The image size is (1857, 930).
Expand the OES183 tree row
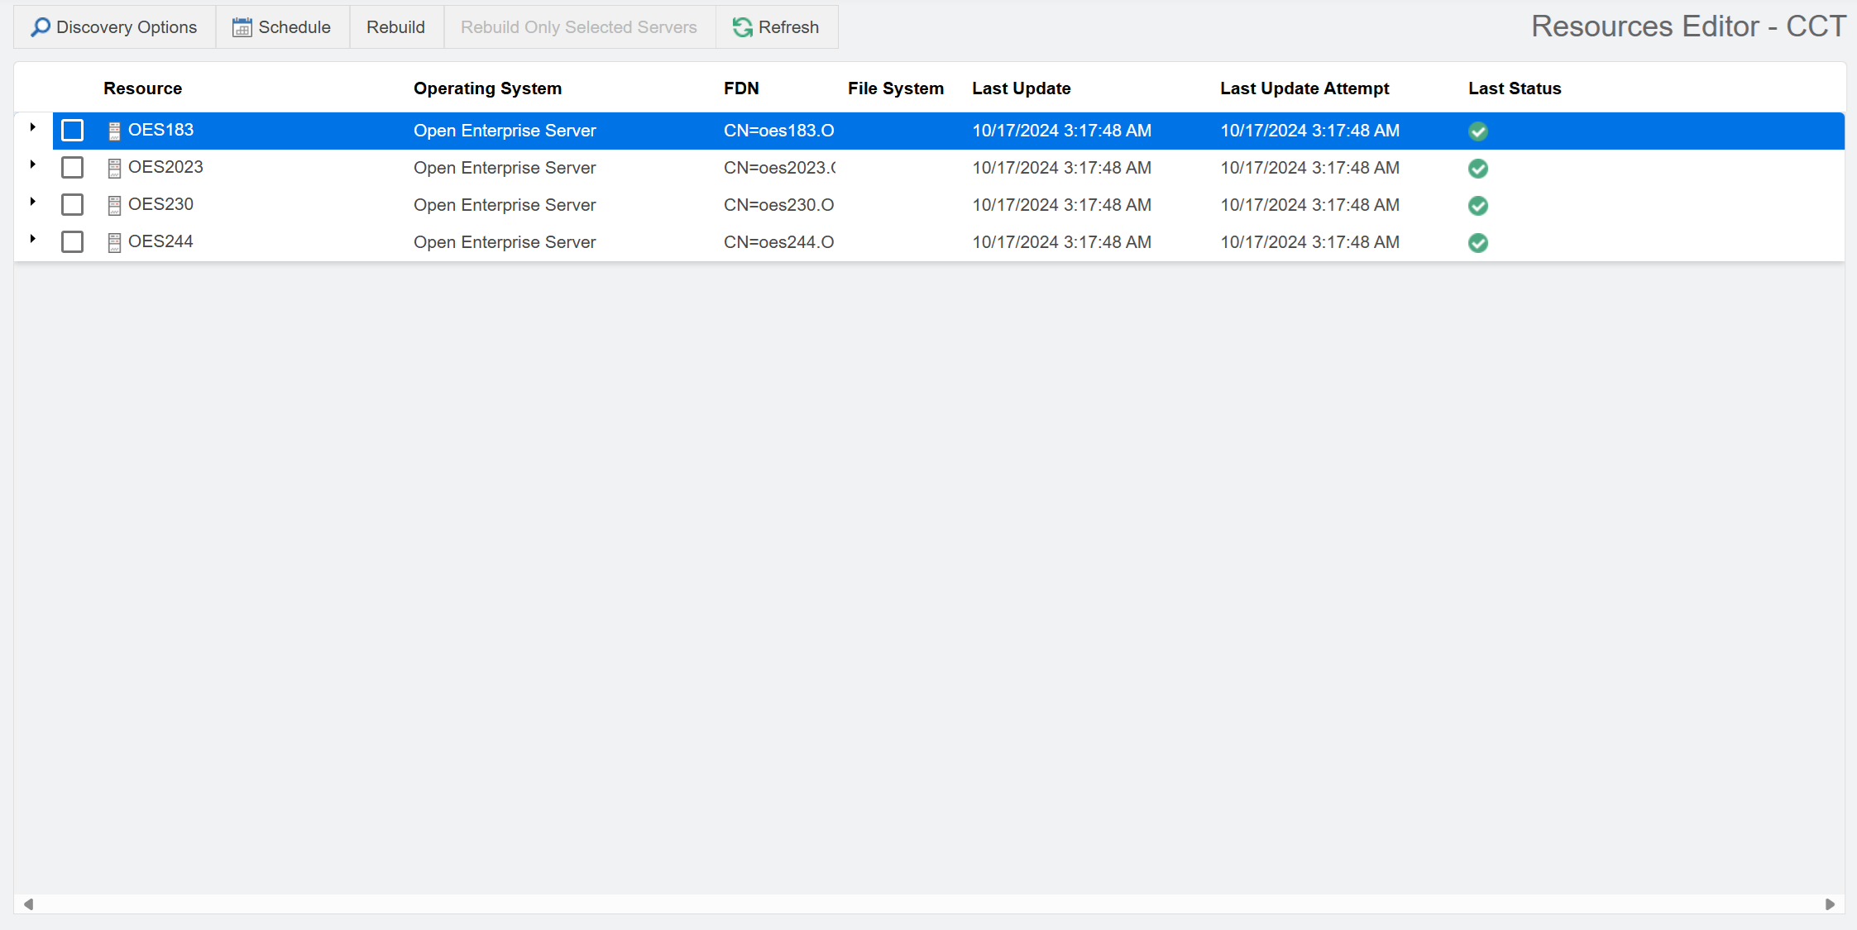point(32,127)
